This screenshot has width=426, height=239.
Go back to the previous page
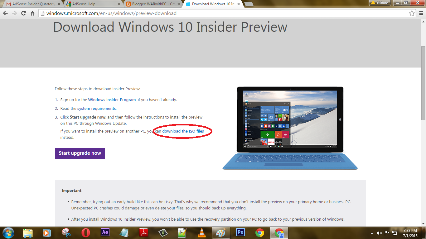pos(5,13)
